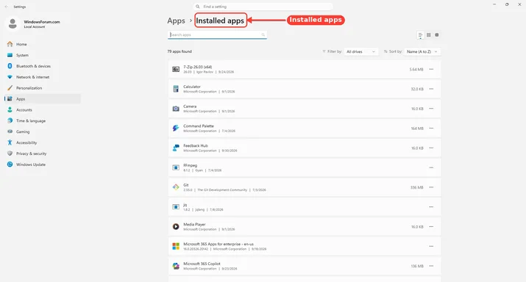Open more options for Media Player

click(x=431, y=227)
